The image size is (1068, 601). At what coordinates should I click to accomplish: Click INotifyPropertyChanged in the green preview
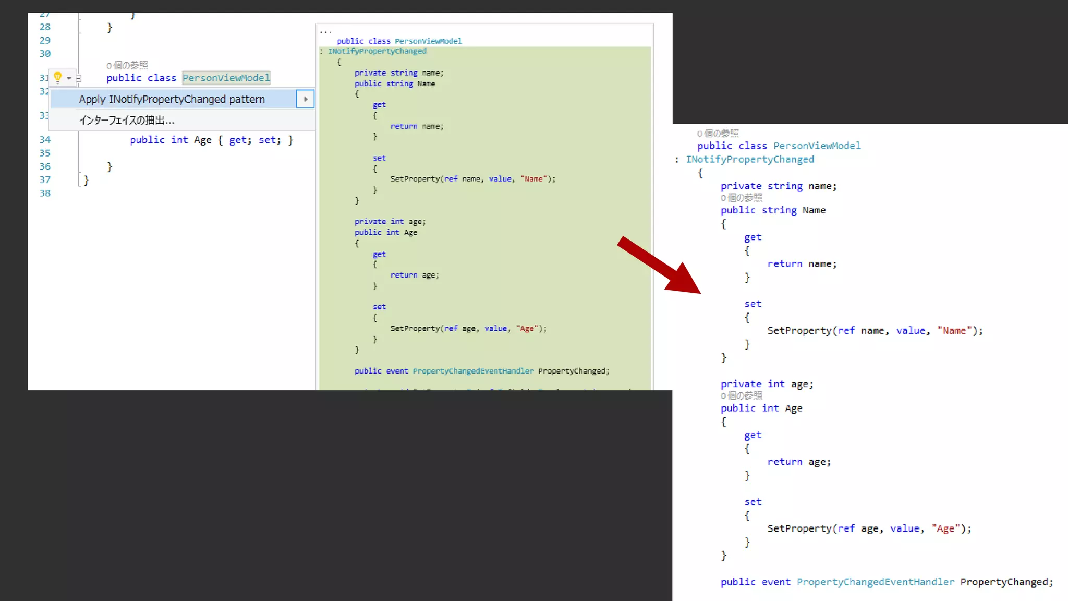377,51
